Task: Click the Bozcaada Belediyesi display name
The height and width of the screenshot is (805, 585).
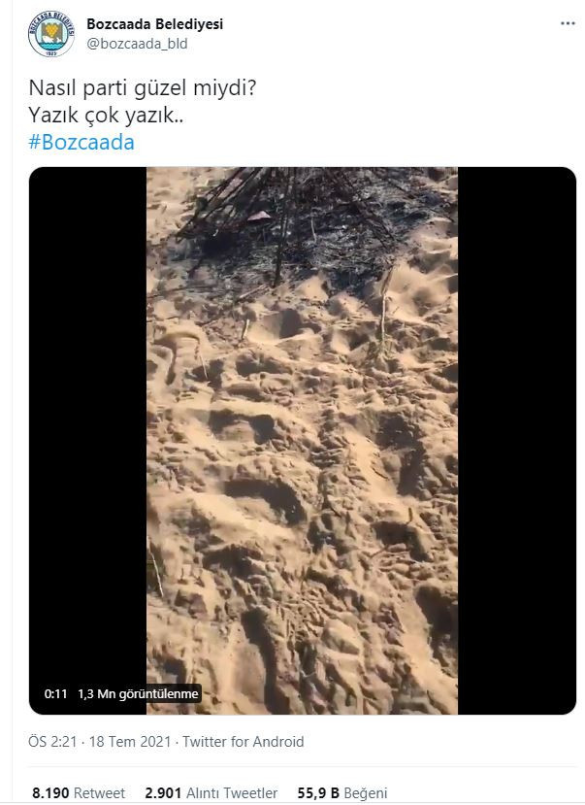Action: pyautogui.click(x=155, y=23)
